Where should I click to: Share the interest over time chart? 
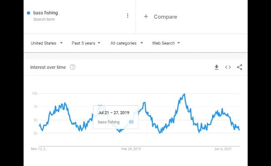click(239, 67)
